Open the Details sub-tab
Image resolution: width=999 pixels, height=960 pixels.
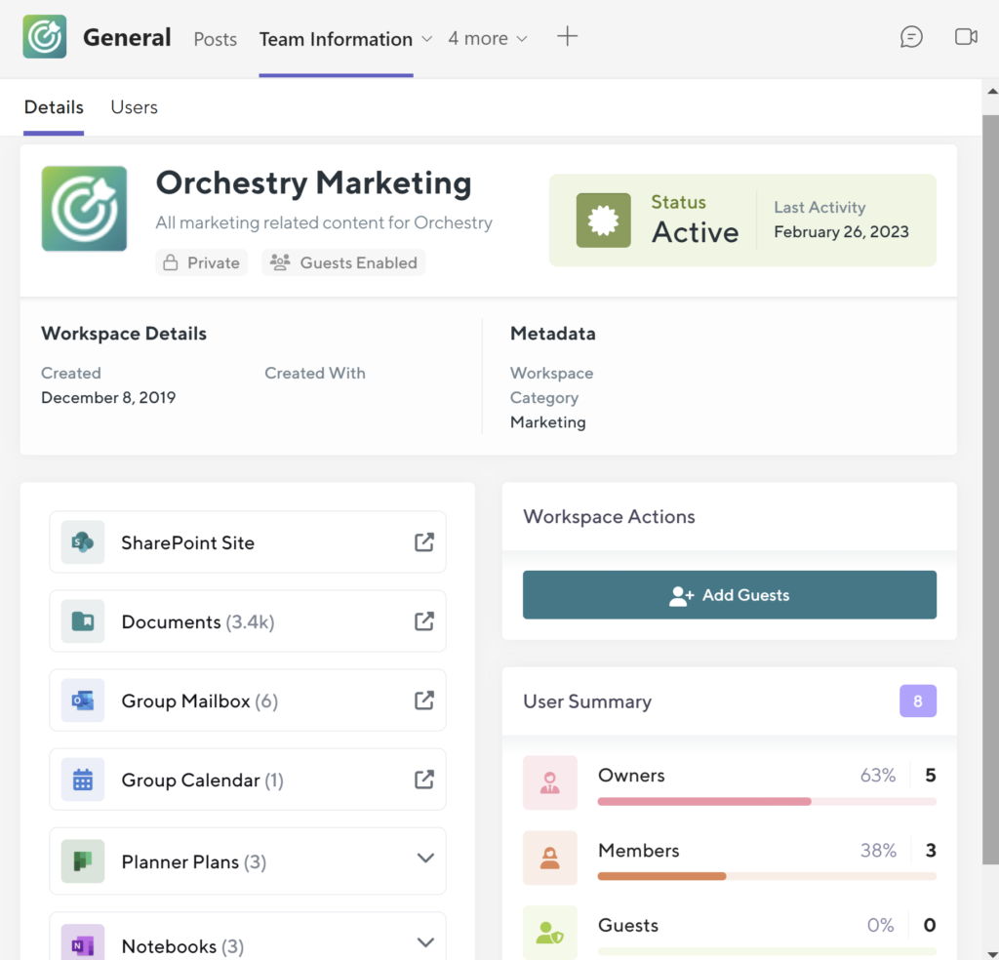[54, 107]
